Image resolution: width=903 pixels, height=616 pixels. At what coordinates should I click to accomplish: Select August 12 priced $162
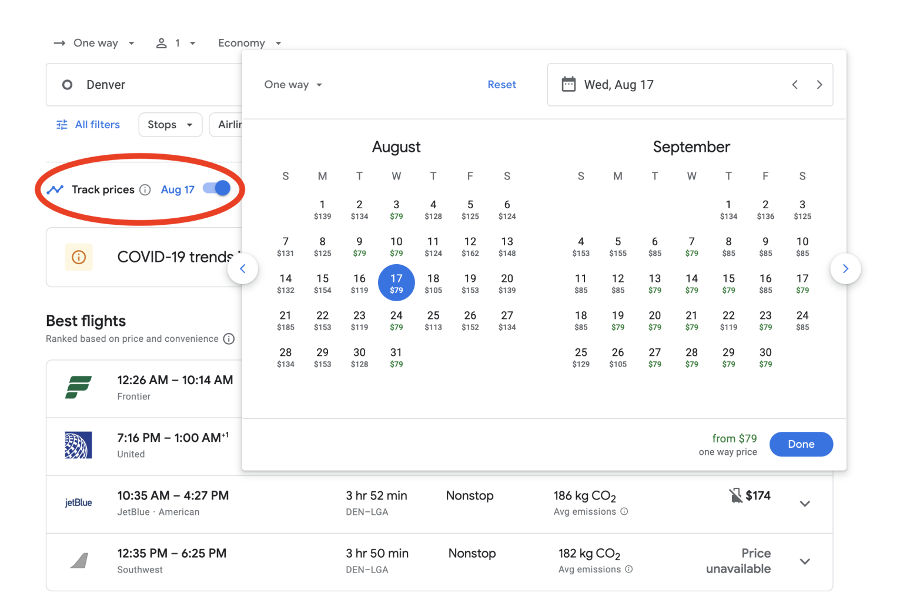pos(470,247)
